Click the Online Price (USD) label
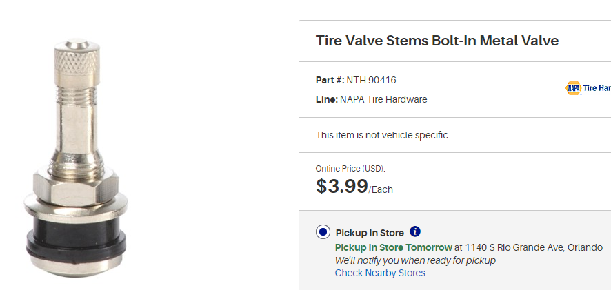 [350, 169]
